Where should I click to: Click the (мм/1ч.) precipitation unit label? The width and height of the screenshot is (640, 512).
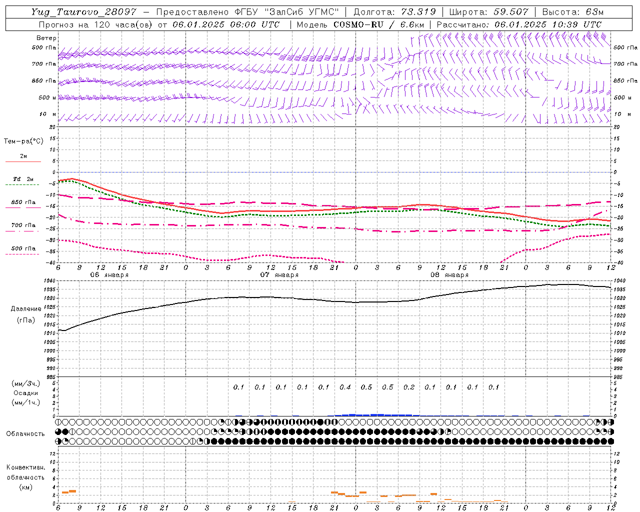pyautogui.click(x=26, y=402)
